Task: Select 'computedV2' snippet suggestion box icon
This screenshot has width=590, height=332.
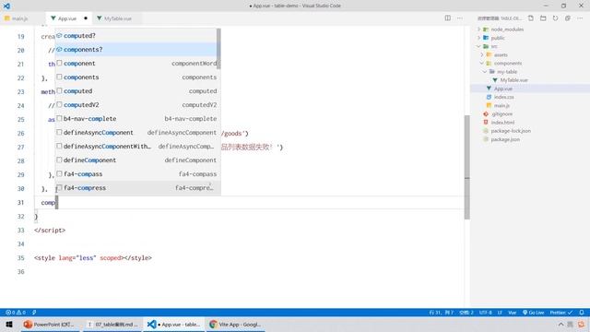Action: [x=59, y=104]
